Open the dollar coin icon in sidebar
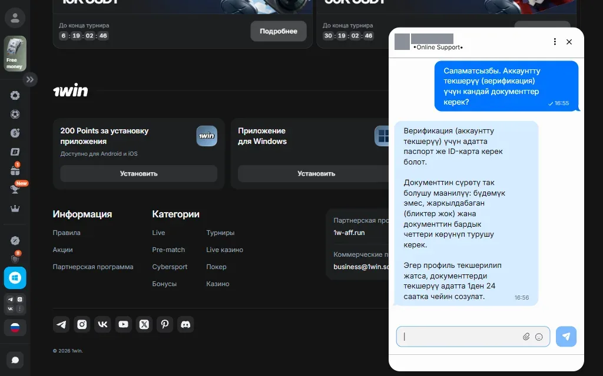The height and width of the screenshot is (376, 603). click(15, 133)
